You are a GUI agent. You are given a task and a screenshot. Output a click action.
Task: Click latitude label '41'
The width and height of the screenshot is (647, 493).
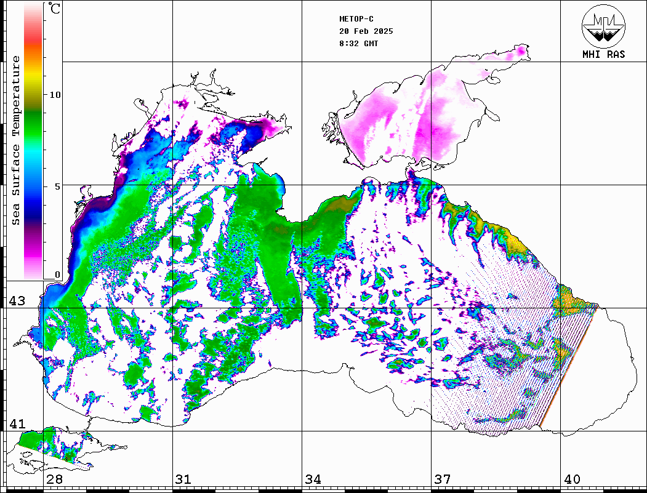(17, 423)
